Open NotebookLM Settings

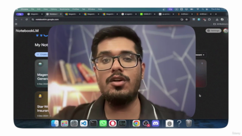pos(213,31)
